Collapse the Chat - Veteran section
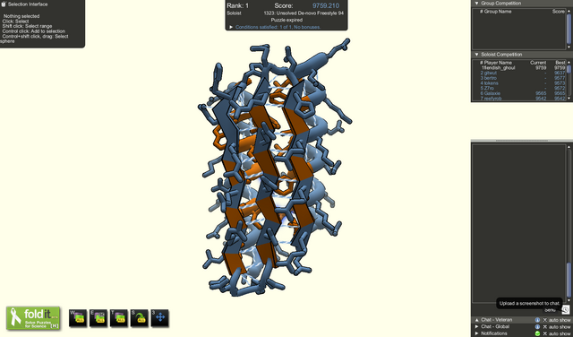The height and width of the screenshot is (337, 573). point(476,320)
